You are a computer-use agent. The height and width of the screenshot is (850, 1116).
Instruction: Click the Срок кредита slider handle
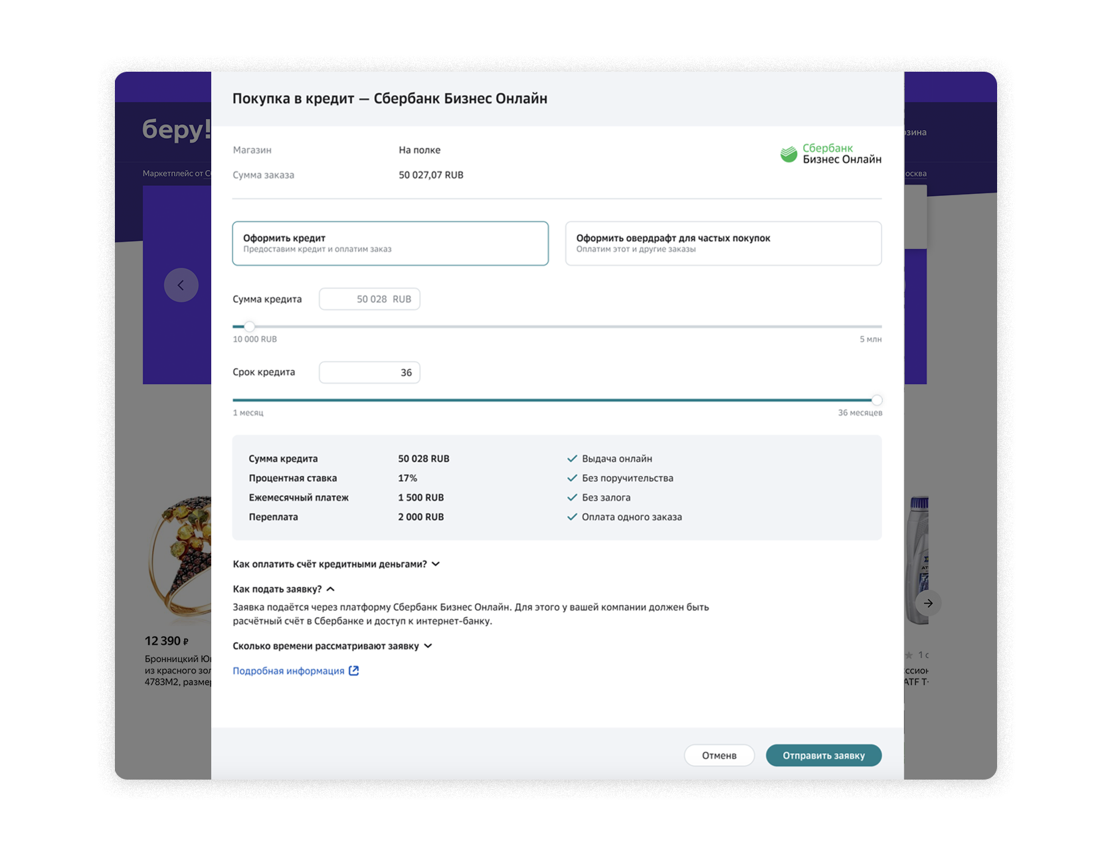point(877,400)
